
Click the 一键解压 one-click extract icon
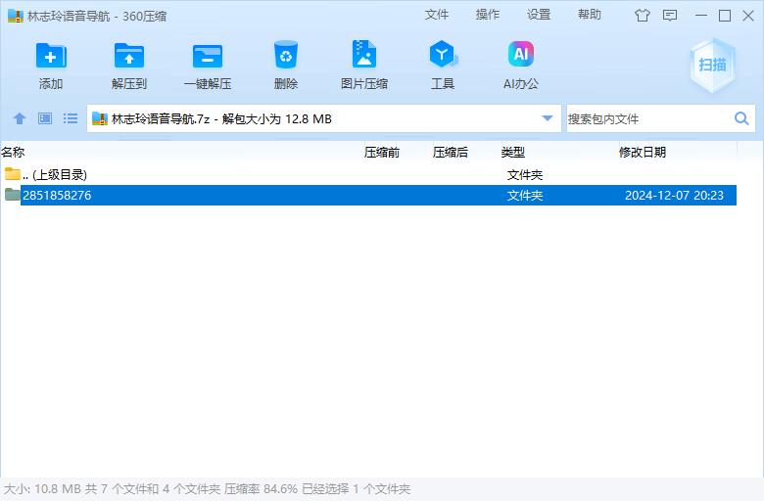pyautogui.click(x=208, y=56)
